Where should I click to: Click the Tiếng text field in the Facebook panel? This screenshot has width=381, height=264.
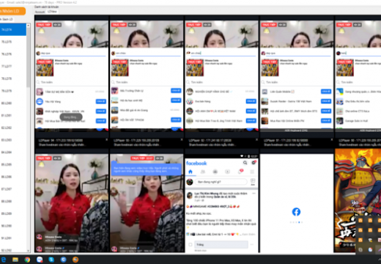click(221, 244)
